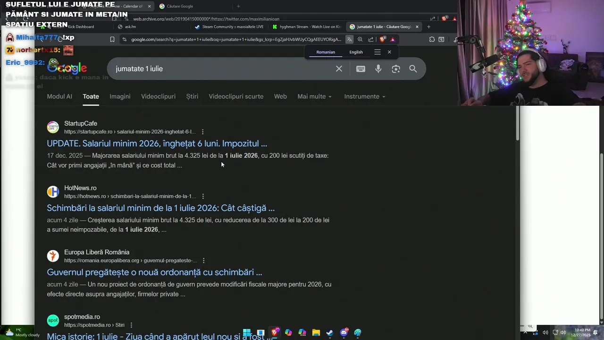Switch to Știri results tab

pyautogui.click(x=192, y=96)
